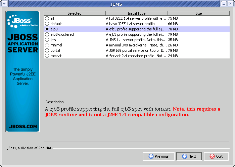Click "A JMS 1.1 server profile" cell

136,40
